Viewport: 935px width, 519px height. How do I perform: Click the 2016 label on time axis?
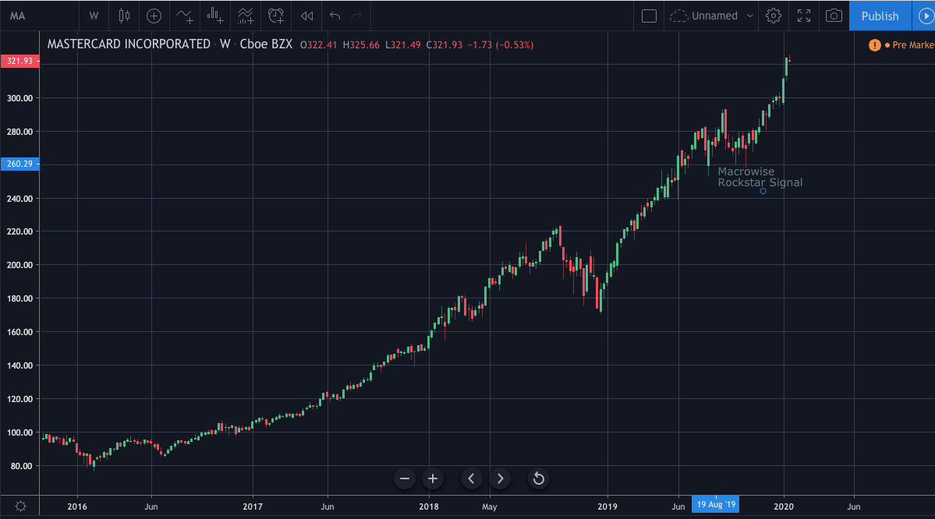[x=77, y=507]
